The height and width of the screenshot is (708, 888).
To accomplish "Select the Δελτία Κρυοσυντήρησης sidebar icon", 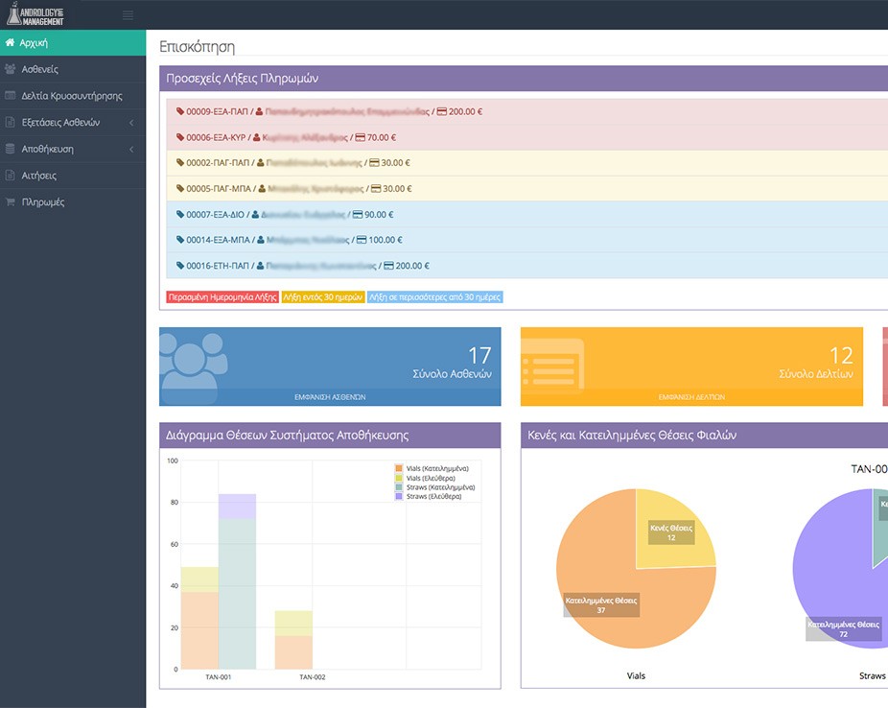I will [11, 95].
